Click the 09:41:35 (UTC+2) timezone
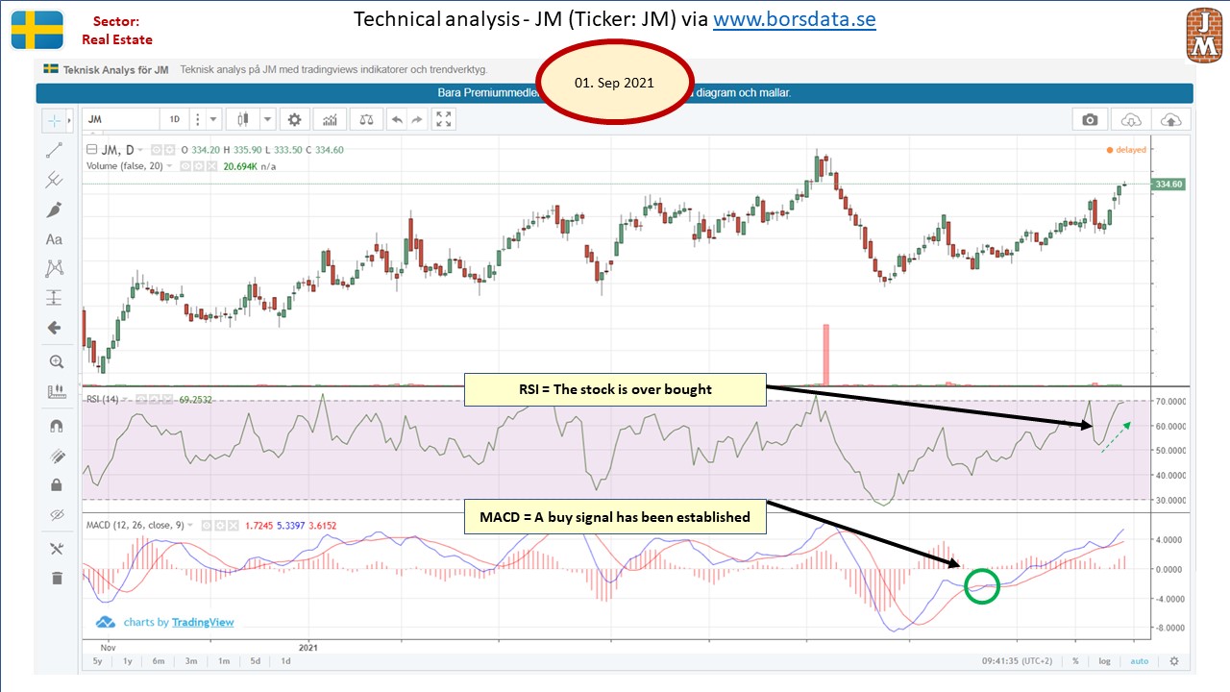 click(x=1016, y=661)
